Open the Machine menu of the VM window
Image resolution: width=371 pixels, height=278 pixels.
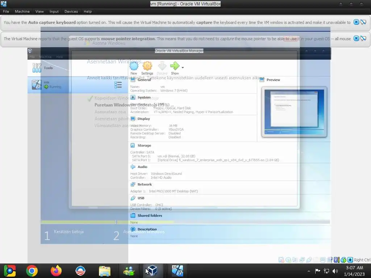coord(22,11)
